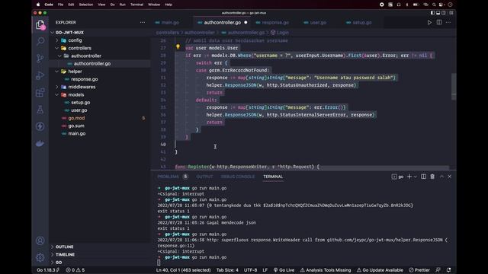Open macOS Control Center icon
Screen dimensions: 488x274
[441, 5]
